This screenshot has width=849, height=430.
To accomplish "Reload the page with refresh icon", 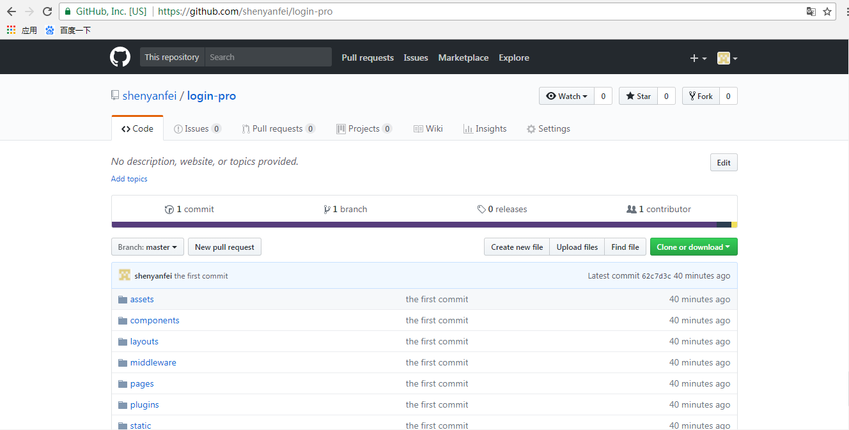I will point(47,12).
